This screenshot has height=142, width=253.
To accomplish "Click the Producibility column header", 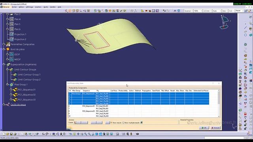I will coord(123,91).
